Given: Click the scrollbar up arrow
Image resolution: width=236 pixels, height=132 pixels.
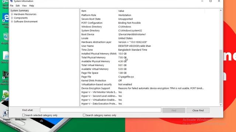Looking at the screenshot, I should pos(221,10).
